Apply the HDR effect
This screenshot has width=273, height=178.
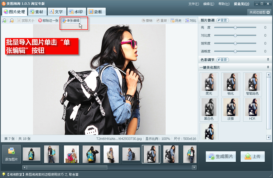click(x=253, y=110)
